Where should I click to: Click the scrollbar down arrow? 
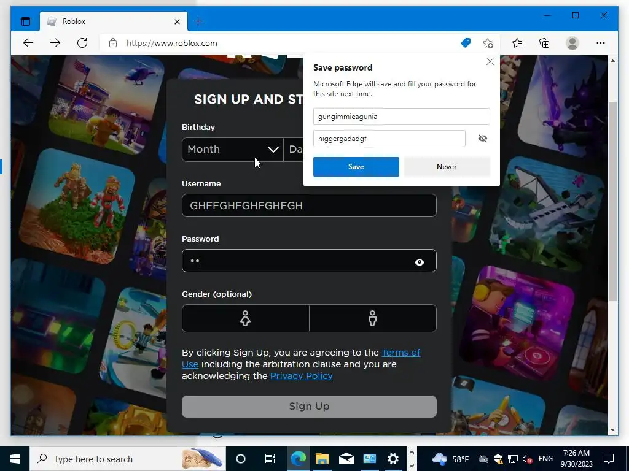click(612, 430)
